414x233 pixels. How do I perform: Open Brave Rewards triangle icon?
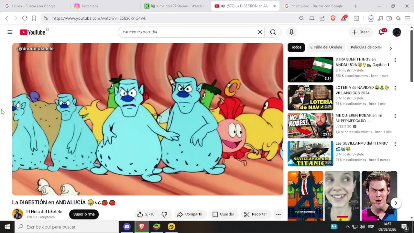click(x=344, y=18)
